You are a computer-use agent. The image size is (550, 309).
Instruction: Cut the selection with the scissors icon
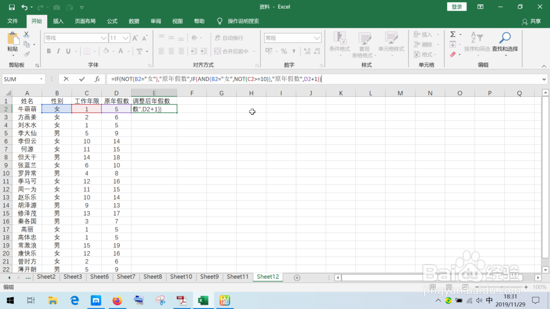pyautogui.click(x=26, y=35)
